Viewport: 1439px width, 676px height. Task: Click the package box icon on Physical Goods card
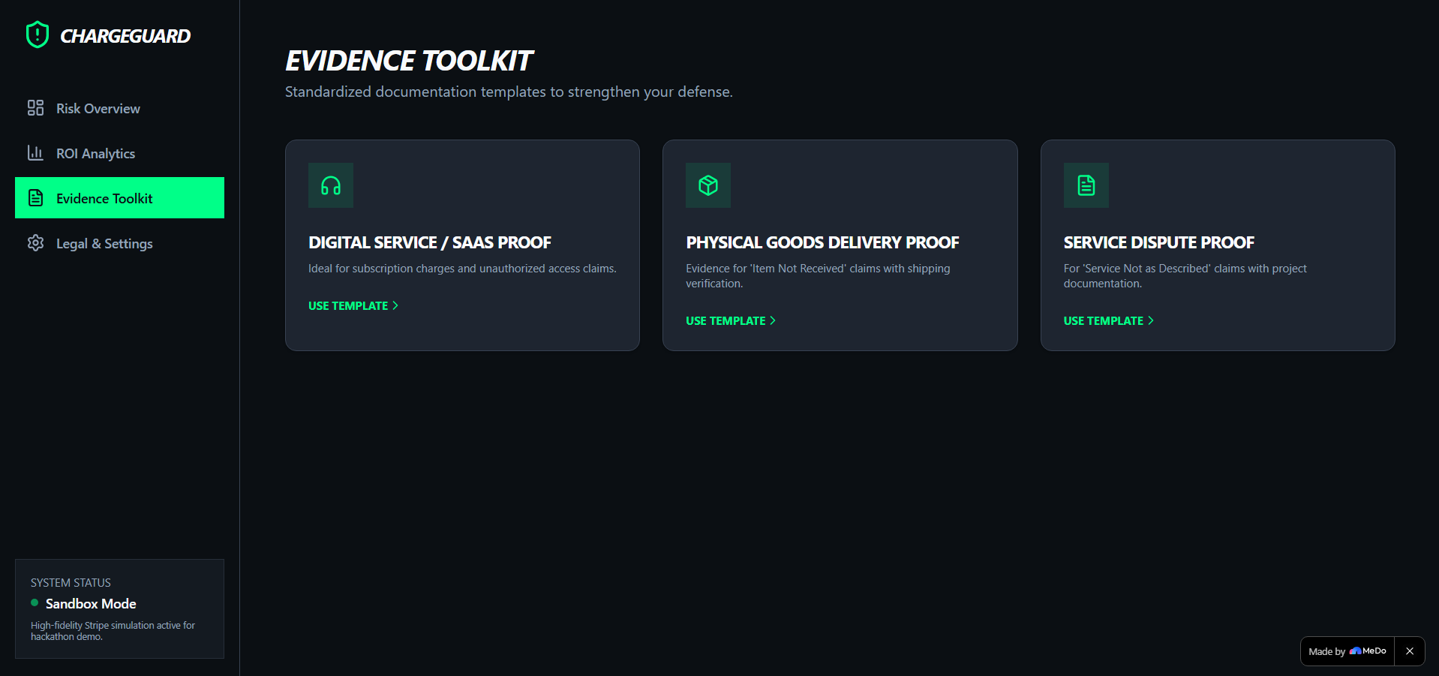[708, 185]
